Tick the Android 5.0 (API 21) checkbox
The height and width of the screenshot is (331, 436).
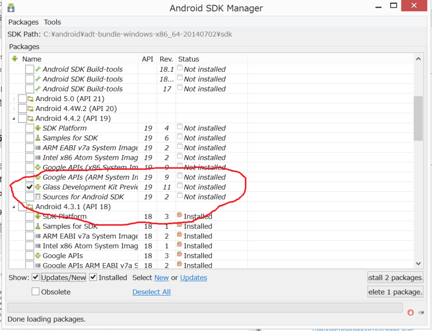(x=22, y=99)
